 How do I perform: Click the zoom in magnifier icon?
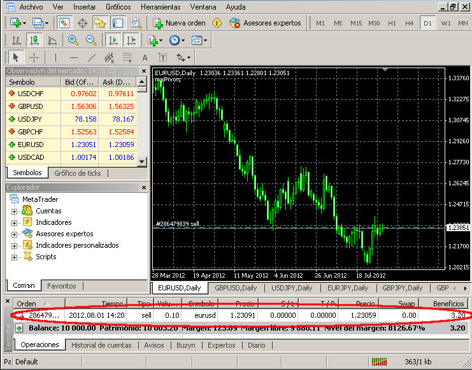point(73,40)
